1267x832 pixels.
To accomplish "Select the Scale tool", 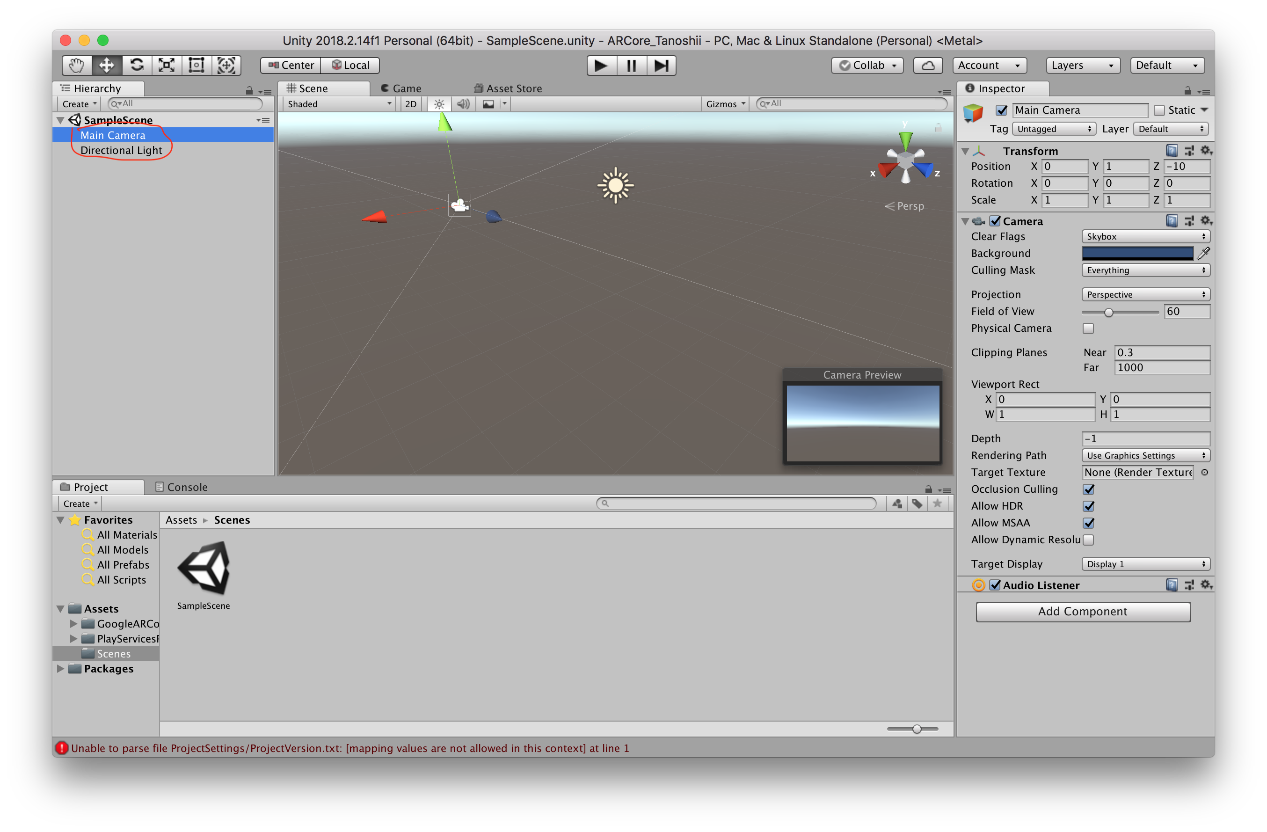I will click(x=167, y=65).
